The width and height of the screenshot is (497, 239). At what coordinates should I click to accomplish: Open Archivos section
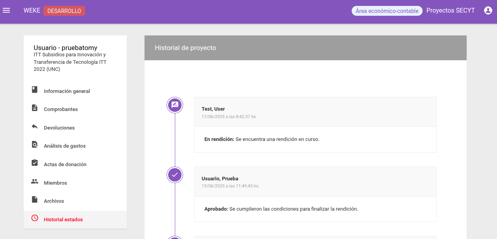75,201
